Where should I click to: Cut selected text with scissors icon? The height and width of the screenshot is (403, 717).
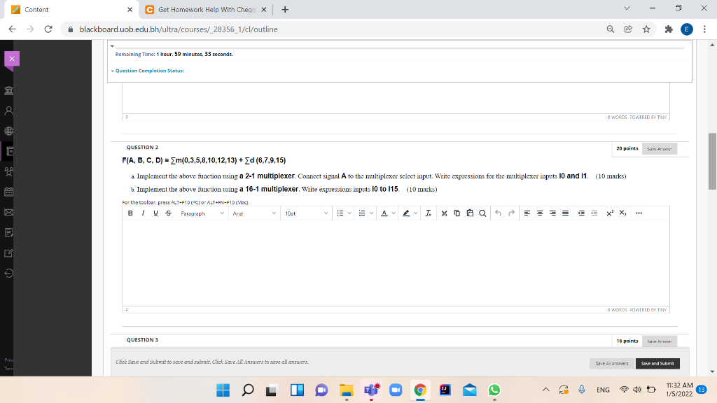point(444,213)
